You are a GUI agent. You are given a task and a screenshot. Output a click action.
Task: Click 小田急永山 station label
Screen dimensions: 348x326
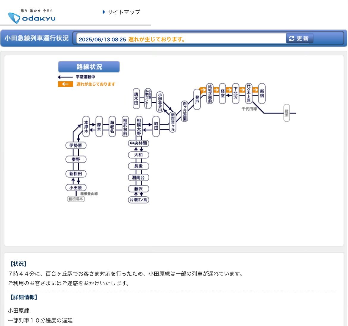[160, 102]
